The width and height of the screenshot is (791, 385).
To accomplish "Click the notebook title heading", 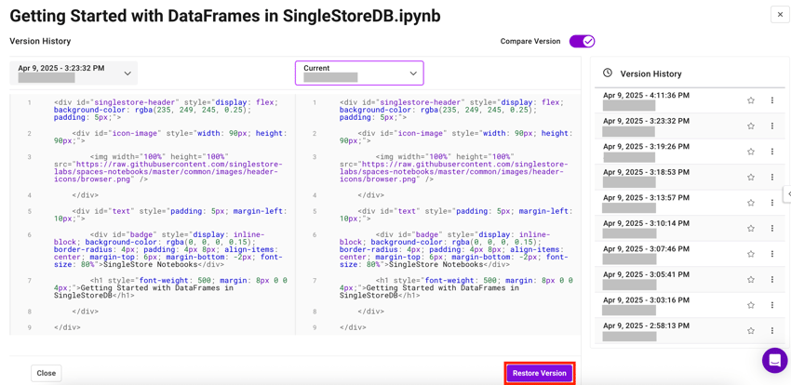I will click(225, 16).
